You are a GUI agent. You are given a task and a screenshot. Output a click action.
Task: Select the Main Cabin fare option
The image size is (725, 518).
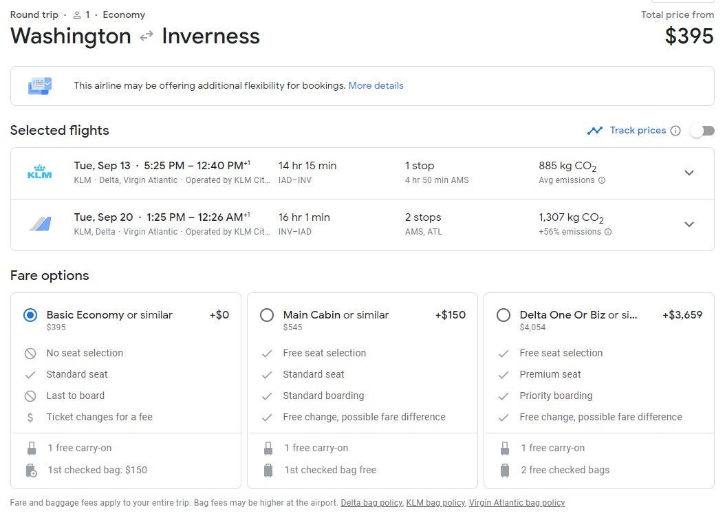[x=267, y=315]
